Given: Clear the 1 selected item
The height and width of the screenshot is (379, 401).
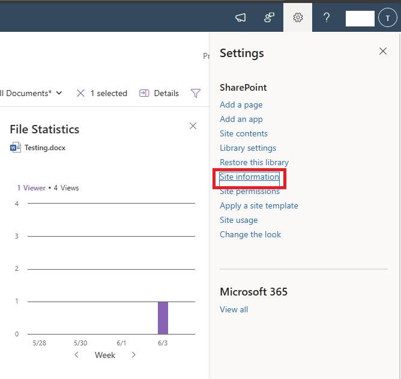Looking at the screenshot, I should click(x=81, y=93).
